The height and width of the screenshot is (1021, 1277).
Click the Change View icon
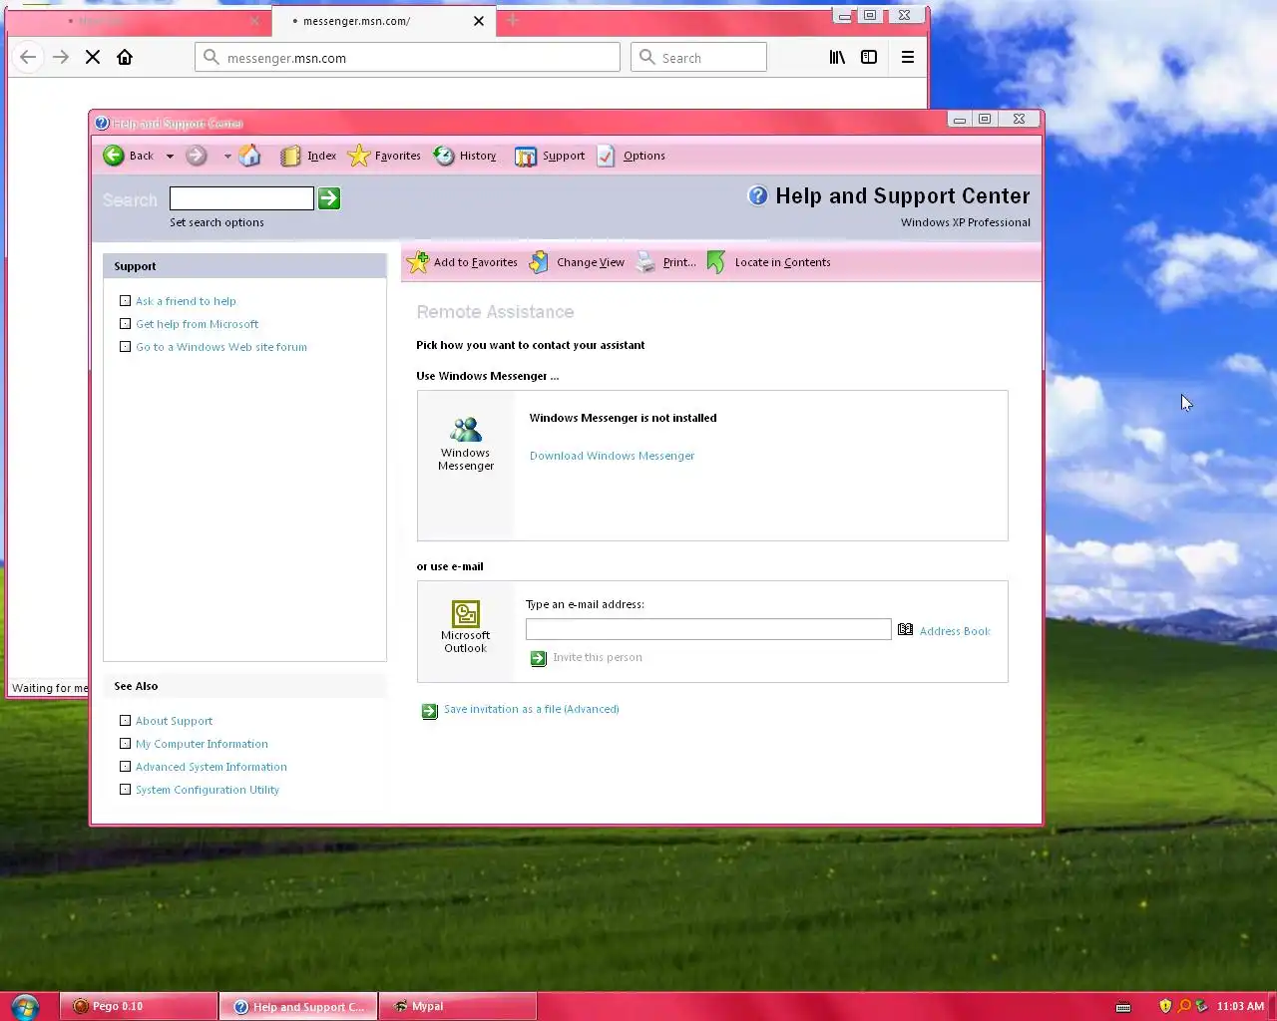[539, 262]
